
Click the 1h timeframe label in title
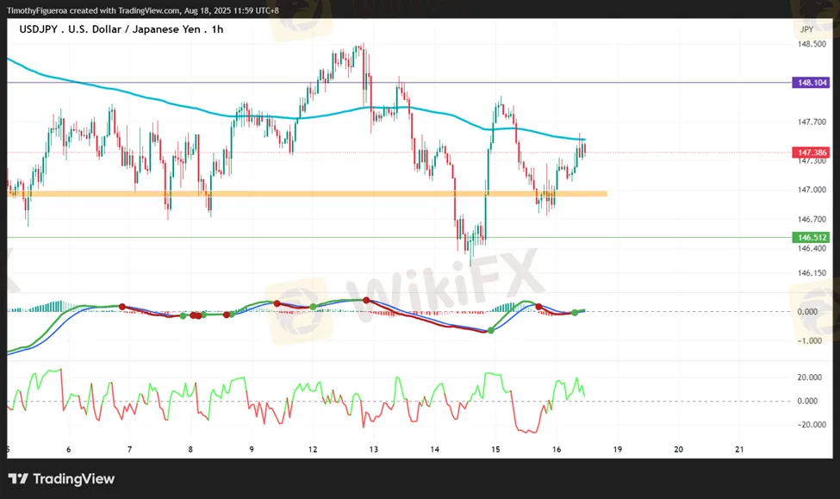pyautogui.click(x=217, y=29)
